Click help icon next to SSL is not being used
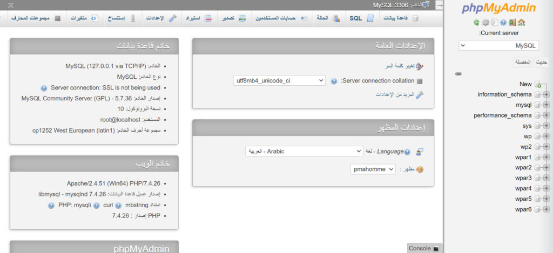 click(44, 88)
